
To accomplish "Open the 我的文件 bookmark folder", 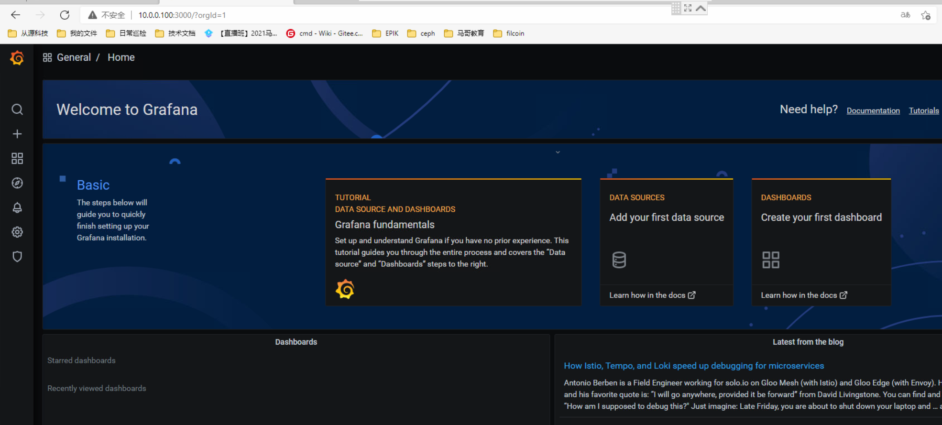I will point(77,33).
